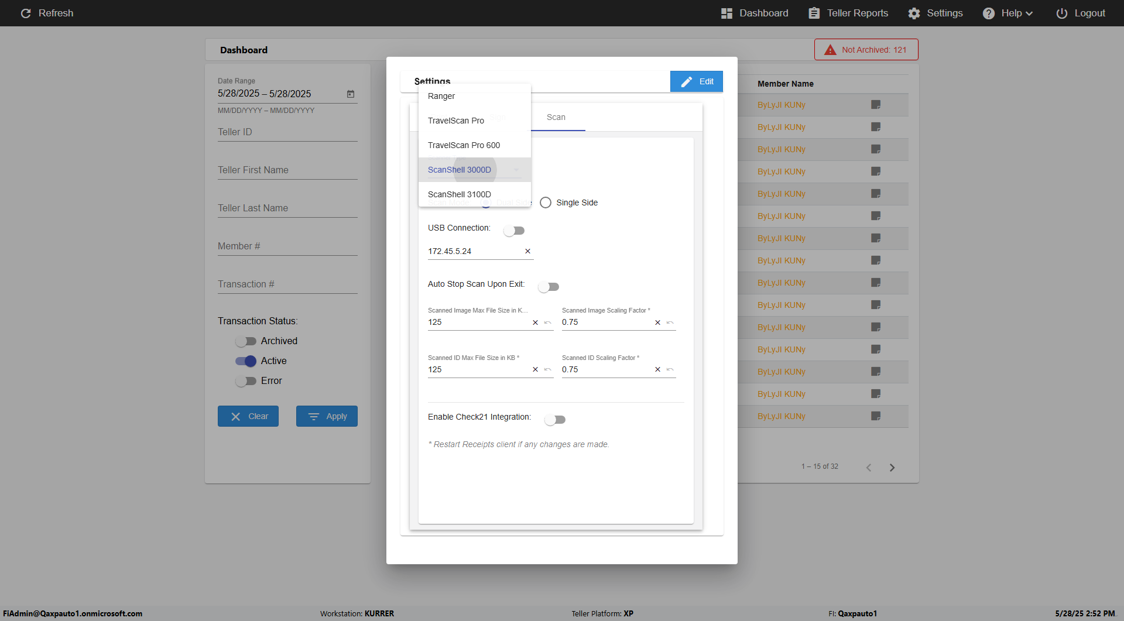The height and width of the screenshot is (621, 1124).
Task: Go to next page of results
Action: click(x=892, y=467)
